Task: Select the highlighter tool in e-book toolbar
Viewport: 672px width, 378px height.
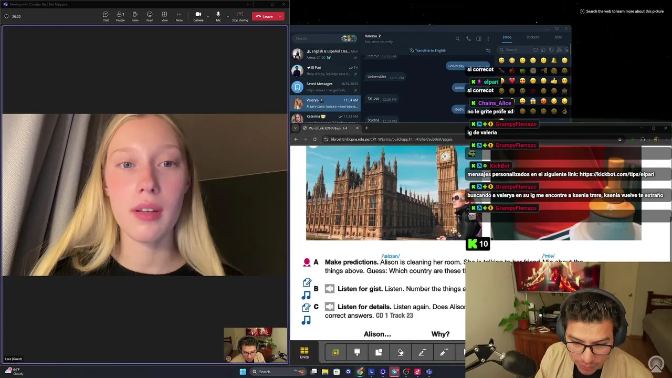Action: [422, 352]
